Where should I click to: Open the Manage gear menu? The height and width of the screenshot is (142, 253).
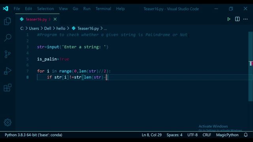point(8,123)
